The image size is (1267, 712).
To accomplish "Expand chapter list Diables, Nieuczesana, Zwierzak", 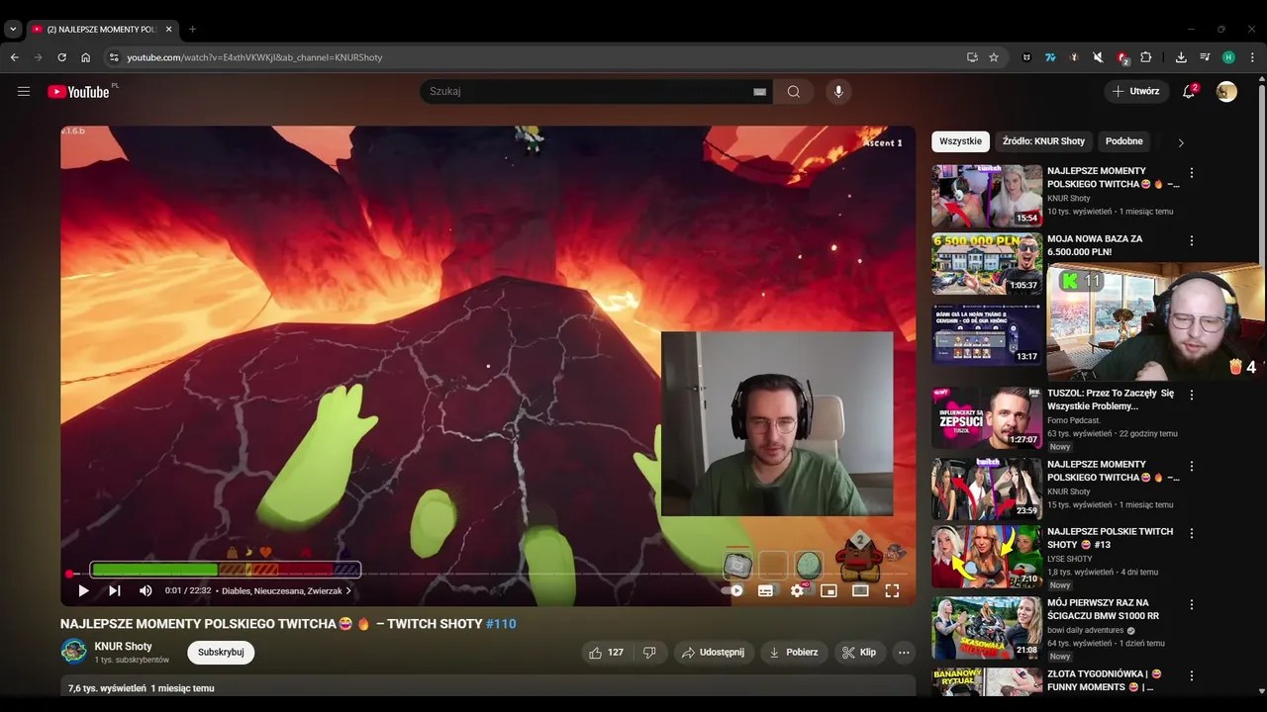I will coord(286,591).
